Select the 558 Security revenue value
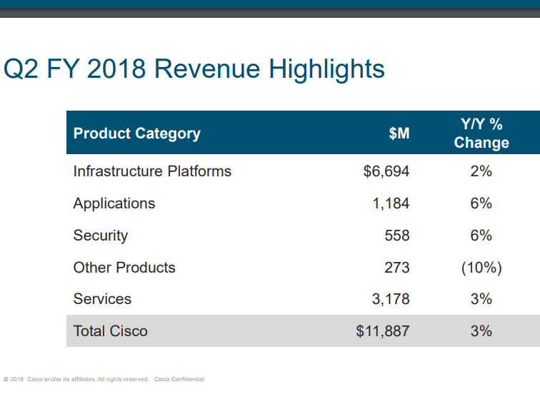Screen dimensions: 540x394 point(397,236)
